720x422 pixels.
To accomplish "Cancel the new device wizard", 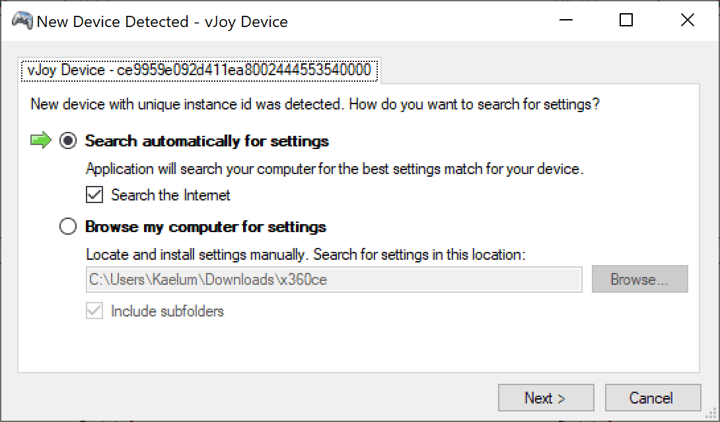I will 653,398.
